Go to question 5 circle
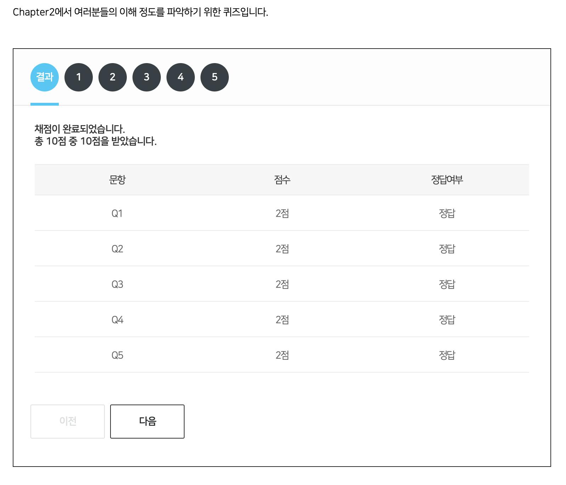The width and height of the screenshot is (566, 485). pyautogui.click(x=215, y=77)
